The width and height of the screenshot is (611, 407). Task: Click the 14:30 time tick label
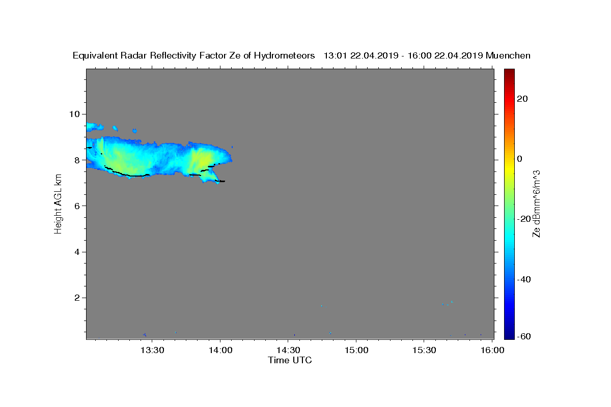(x=288, y=350)
